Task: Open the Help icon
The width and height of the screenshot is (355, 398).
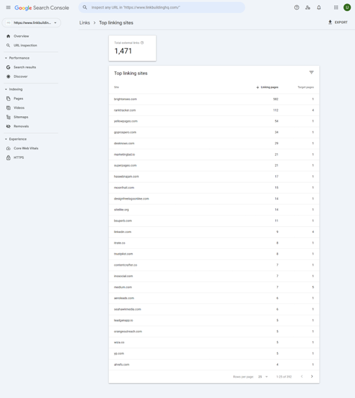Action: pos(296,7)
